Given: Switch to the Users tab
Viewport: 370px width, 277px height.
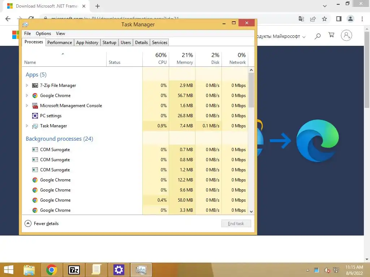Looking at the screenshot, I should 125,43.
